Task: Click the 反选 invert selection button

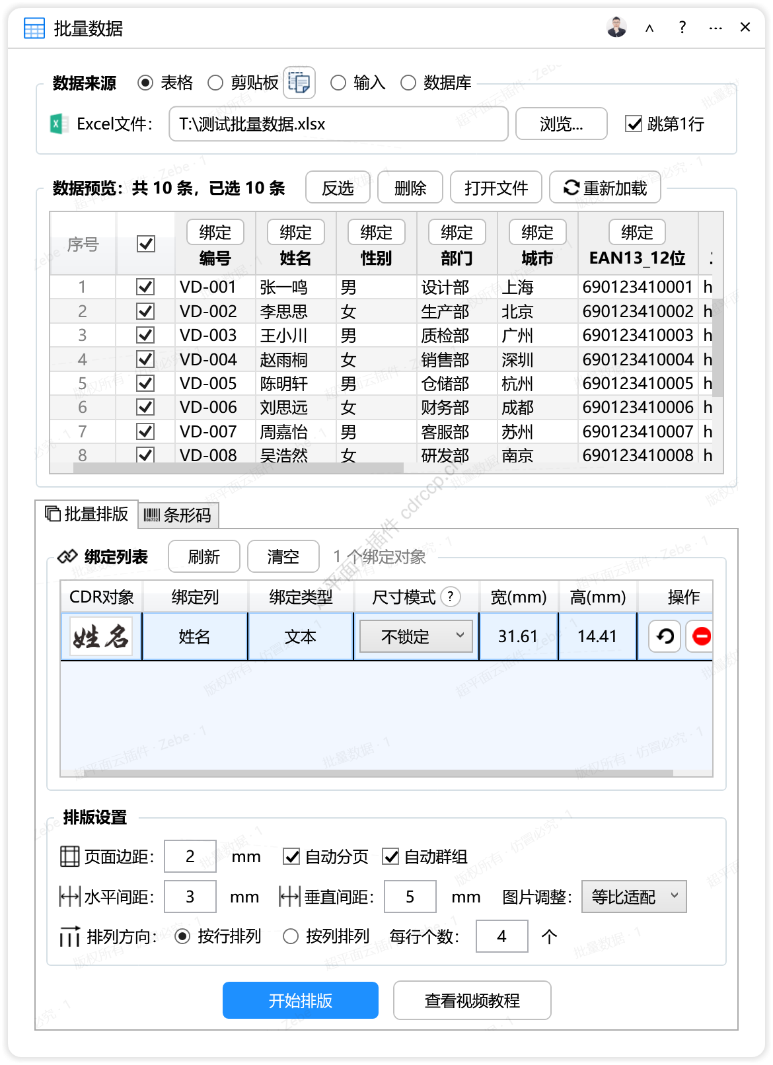Action: coord(338,188)
